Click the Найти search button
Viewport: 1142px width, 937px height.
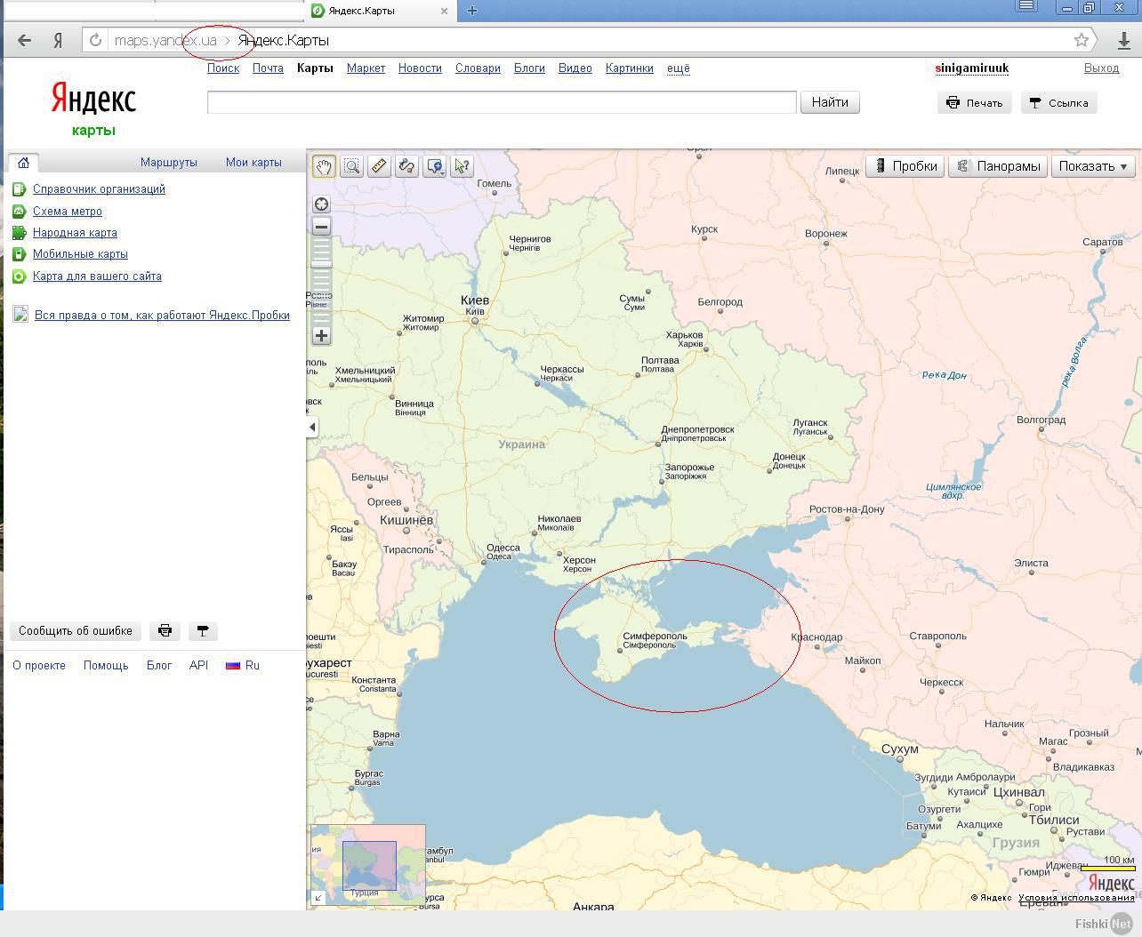click(829, 102)
